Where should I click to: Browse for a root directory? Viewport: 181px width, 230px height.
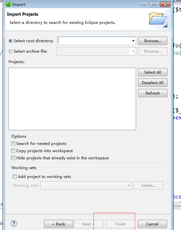[153, 41]
